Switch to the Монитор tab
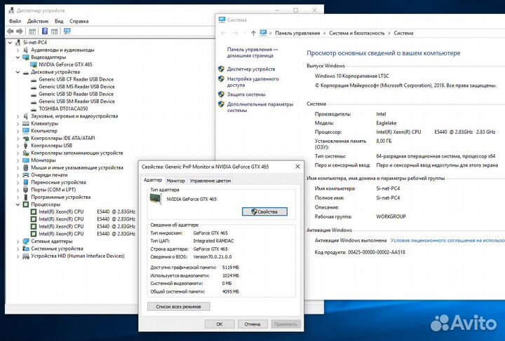Screen dimensions: 505x341 click(175, 181)
